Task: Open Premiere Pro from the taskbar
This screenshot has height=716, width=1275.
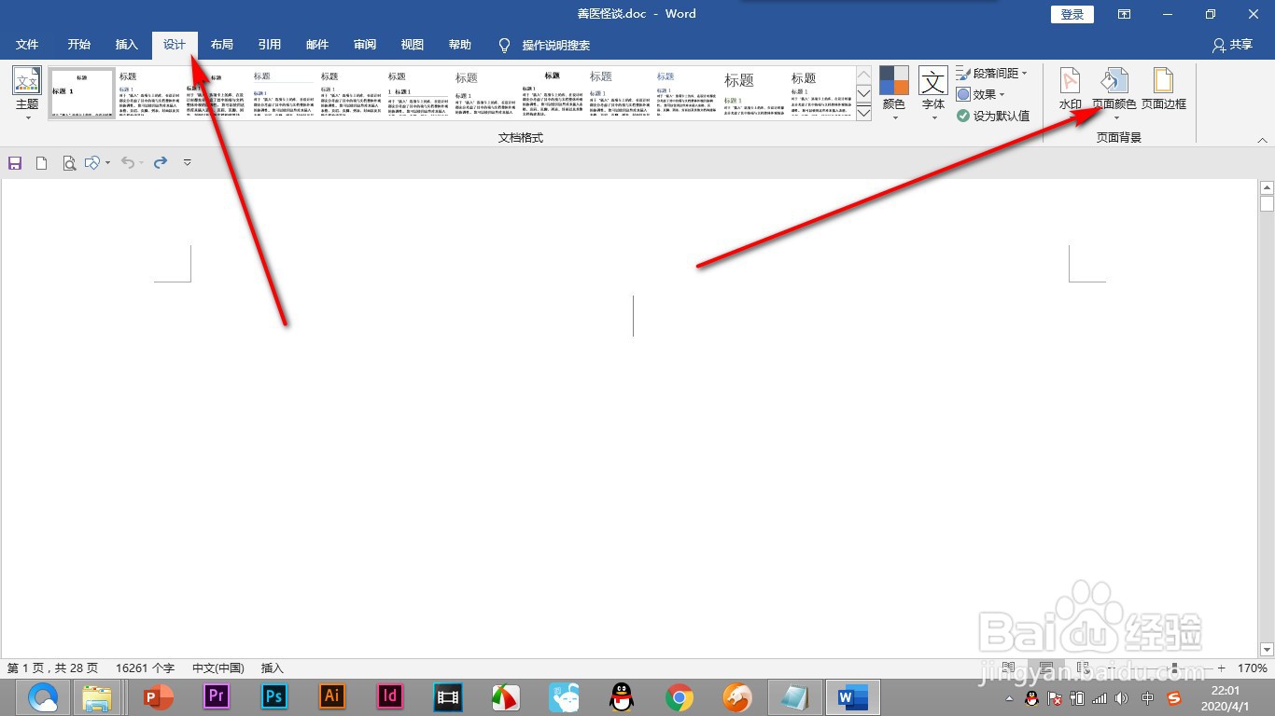Action: tap(217, 696)
